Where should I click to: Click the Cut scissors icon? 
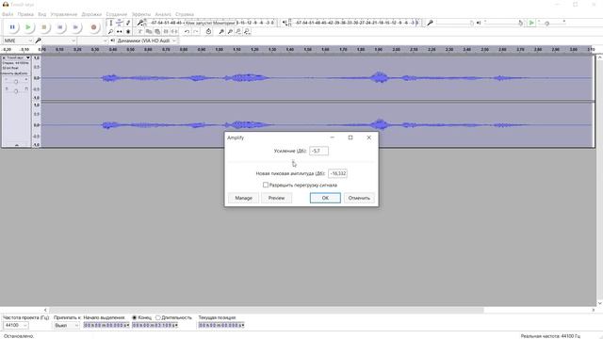(x=140, y=31)
